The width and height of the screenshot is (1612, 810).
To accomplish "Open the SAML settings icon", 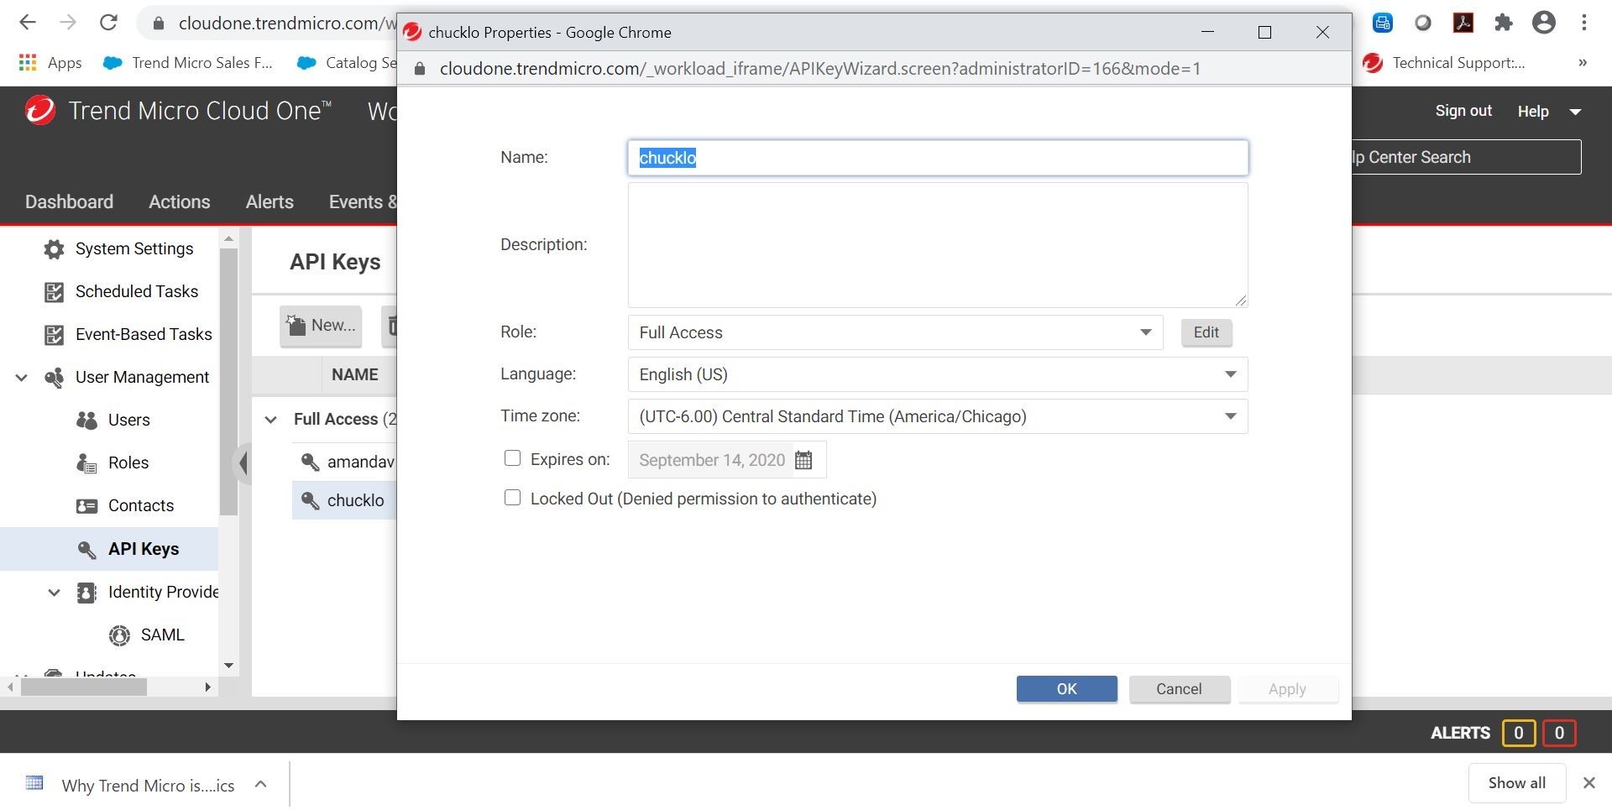I will [x=120, y=635].
